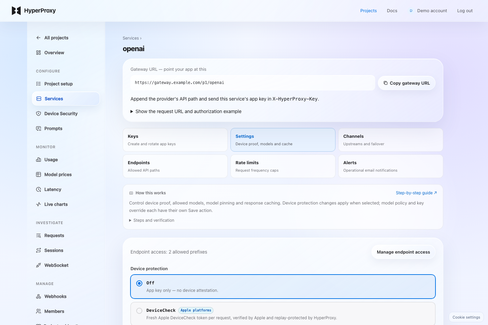Click the HyperProxy logo icon
488x325 pixels.
coord(16,10)
